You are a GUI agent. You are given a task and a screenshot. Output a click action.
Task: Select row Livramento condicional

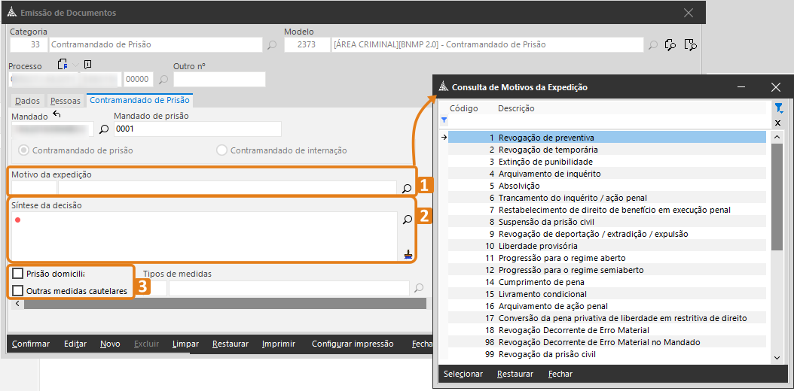pos(606,294)
